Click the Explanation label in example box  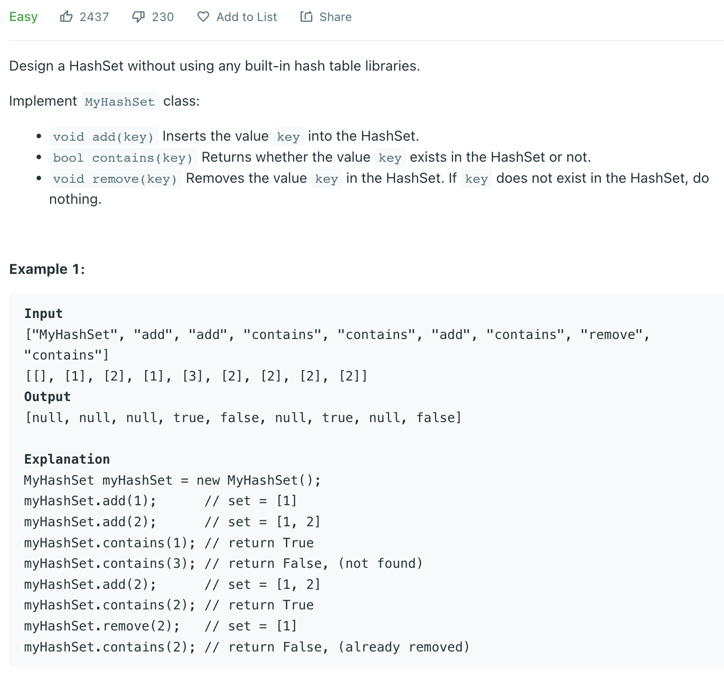pyautogui.click(x=67, y=459)
